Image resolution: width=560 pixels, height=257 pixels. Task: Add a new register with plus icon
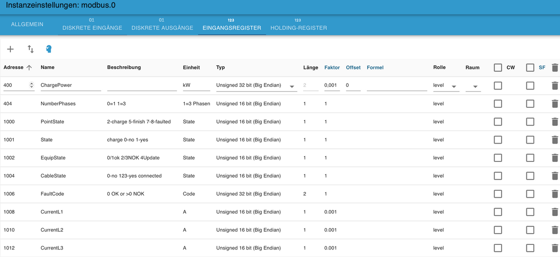pyautogui.click(x=10, y=49)
